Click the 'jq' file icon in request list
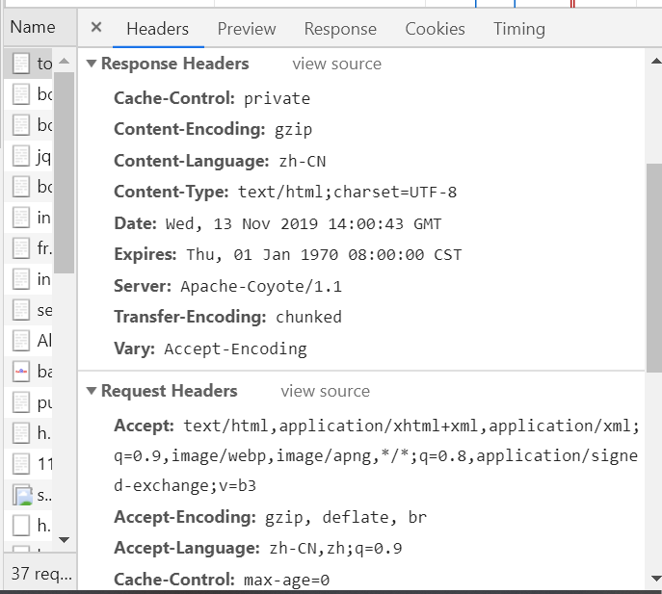The height and width of the screenshot is (594, 662). (x=21, y=156)
